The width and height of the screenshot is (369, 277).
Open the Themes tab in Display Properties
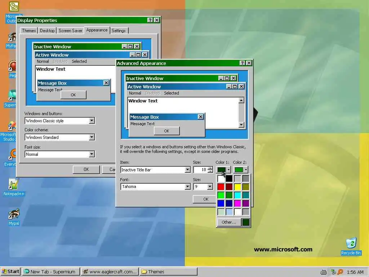point(29,31)
